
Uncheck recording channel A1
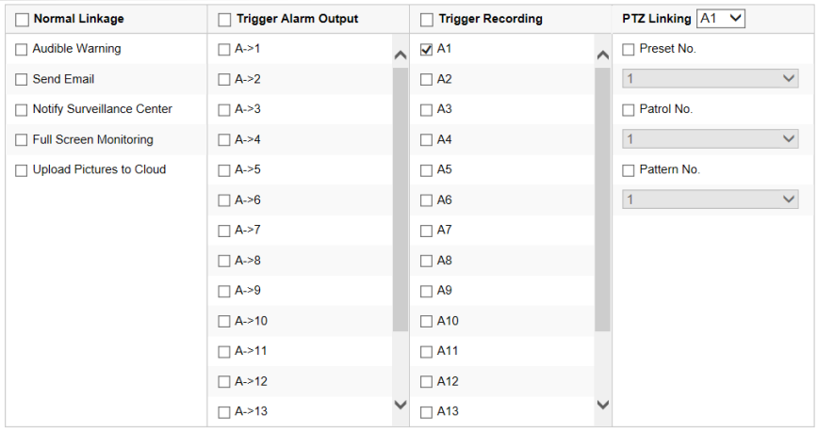[x=427, y=49]
